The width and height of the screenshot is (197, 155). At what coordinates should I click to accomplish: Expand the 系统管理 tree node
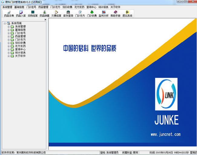coord(9,27)
